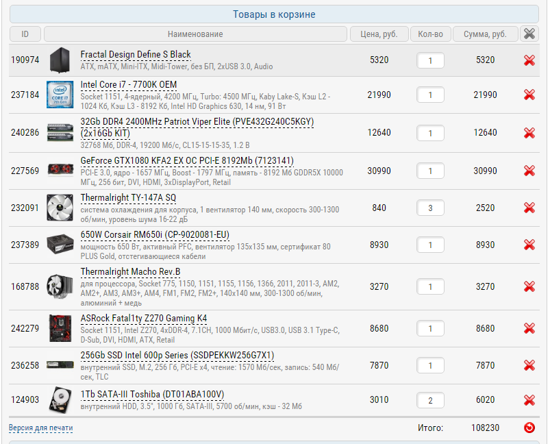This screenshot has width=550, height=444.
Task: Edit quantity field for Fractal Design case
Action: [x=430, y=61]
